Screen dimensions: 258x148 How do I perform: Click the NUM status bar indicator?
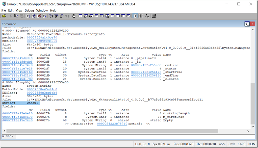click(252, 144)
